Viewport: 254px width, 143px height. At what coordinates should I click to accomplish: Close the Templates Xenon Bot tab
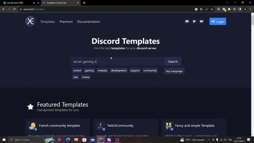(x=78, y=3)
